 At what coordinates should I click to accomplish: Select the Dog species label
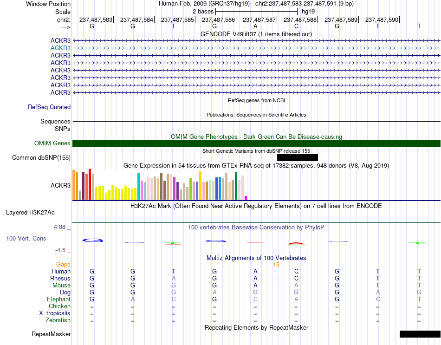click(65, 293)
